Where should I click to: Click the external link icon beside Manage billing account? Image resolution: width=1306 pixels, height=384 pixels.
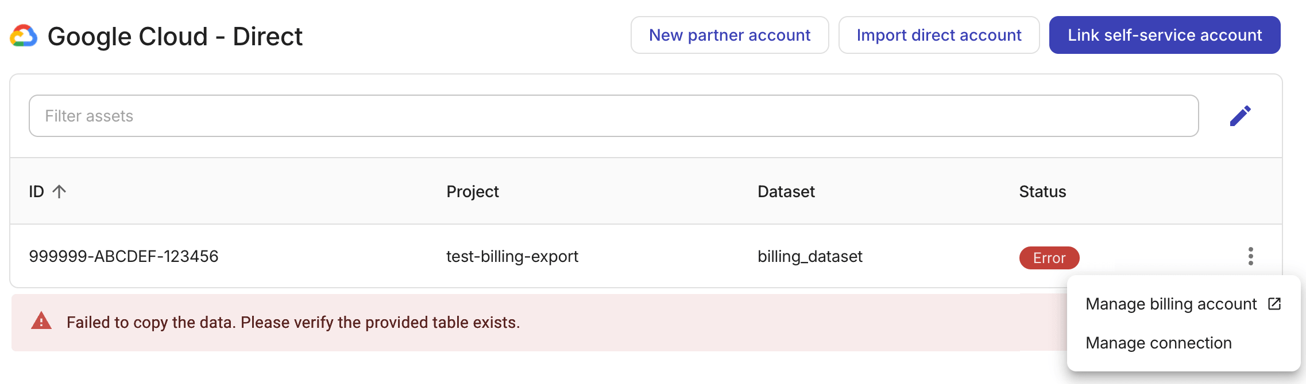[x=1274, y=304]
